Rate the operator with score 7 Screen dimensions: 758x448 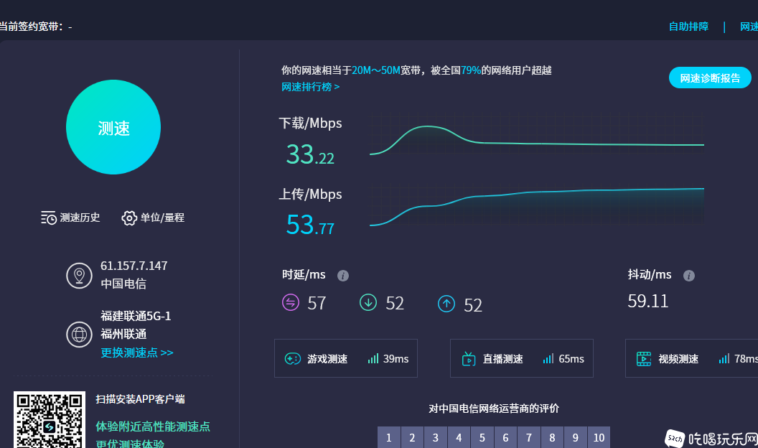[529, 437]
